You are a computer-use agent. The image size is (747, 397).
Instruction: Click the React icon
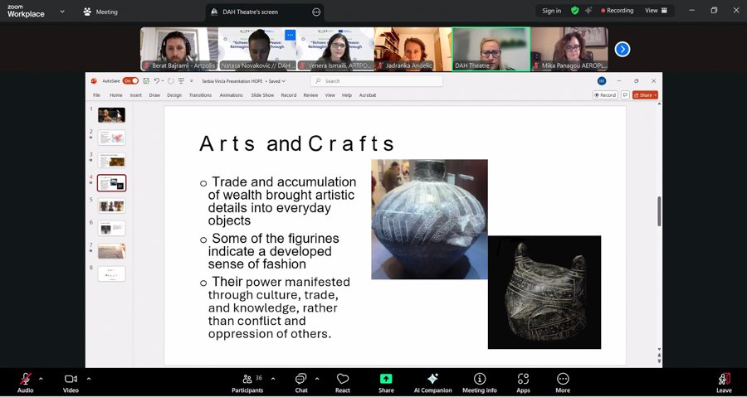[x=343, y=380]
